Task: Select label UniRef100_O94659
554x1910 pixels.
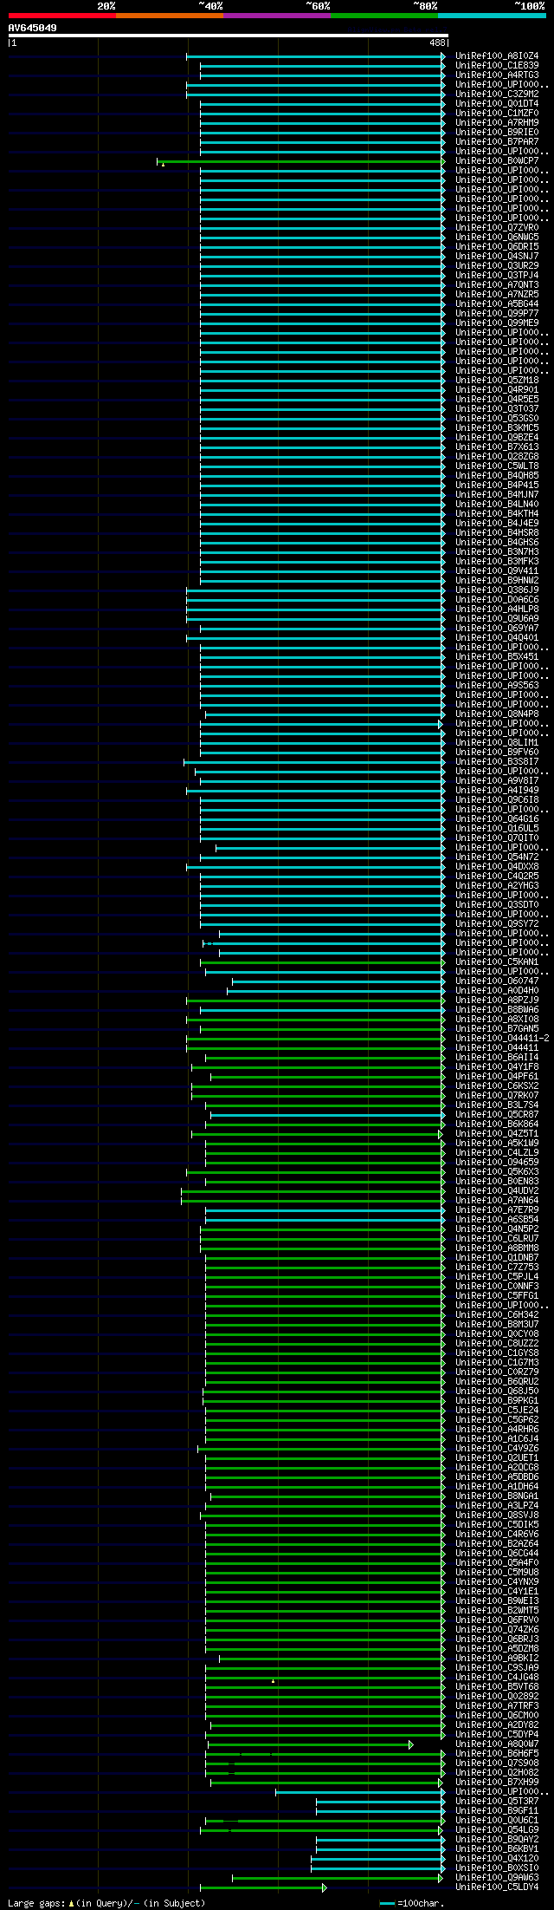Action: point(497,1162)
